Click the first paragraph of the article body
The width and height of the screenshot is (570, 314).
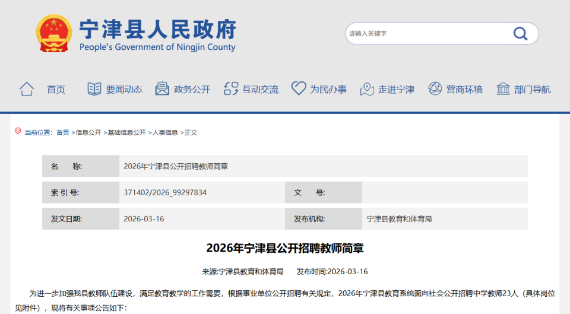click(285, 300)
